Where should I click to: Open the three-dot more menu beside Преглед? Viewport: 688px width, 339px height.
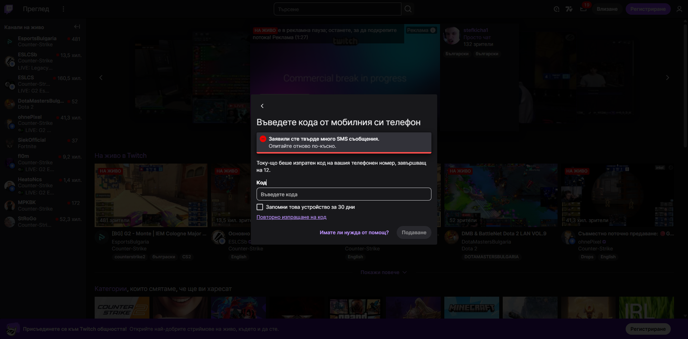click(x=63, y=9)
